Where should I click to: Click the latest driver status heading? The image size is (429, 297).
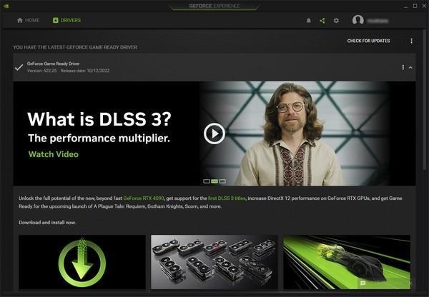(x=75, y=47)
